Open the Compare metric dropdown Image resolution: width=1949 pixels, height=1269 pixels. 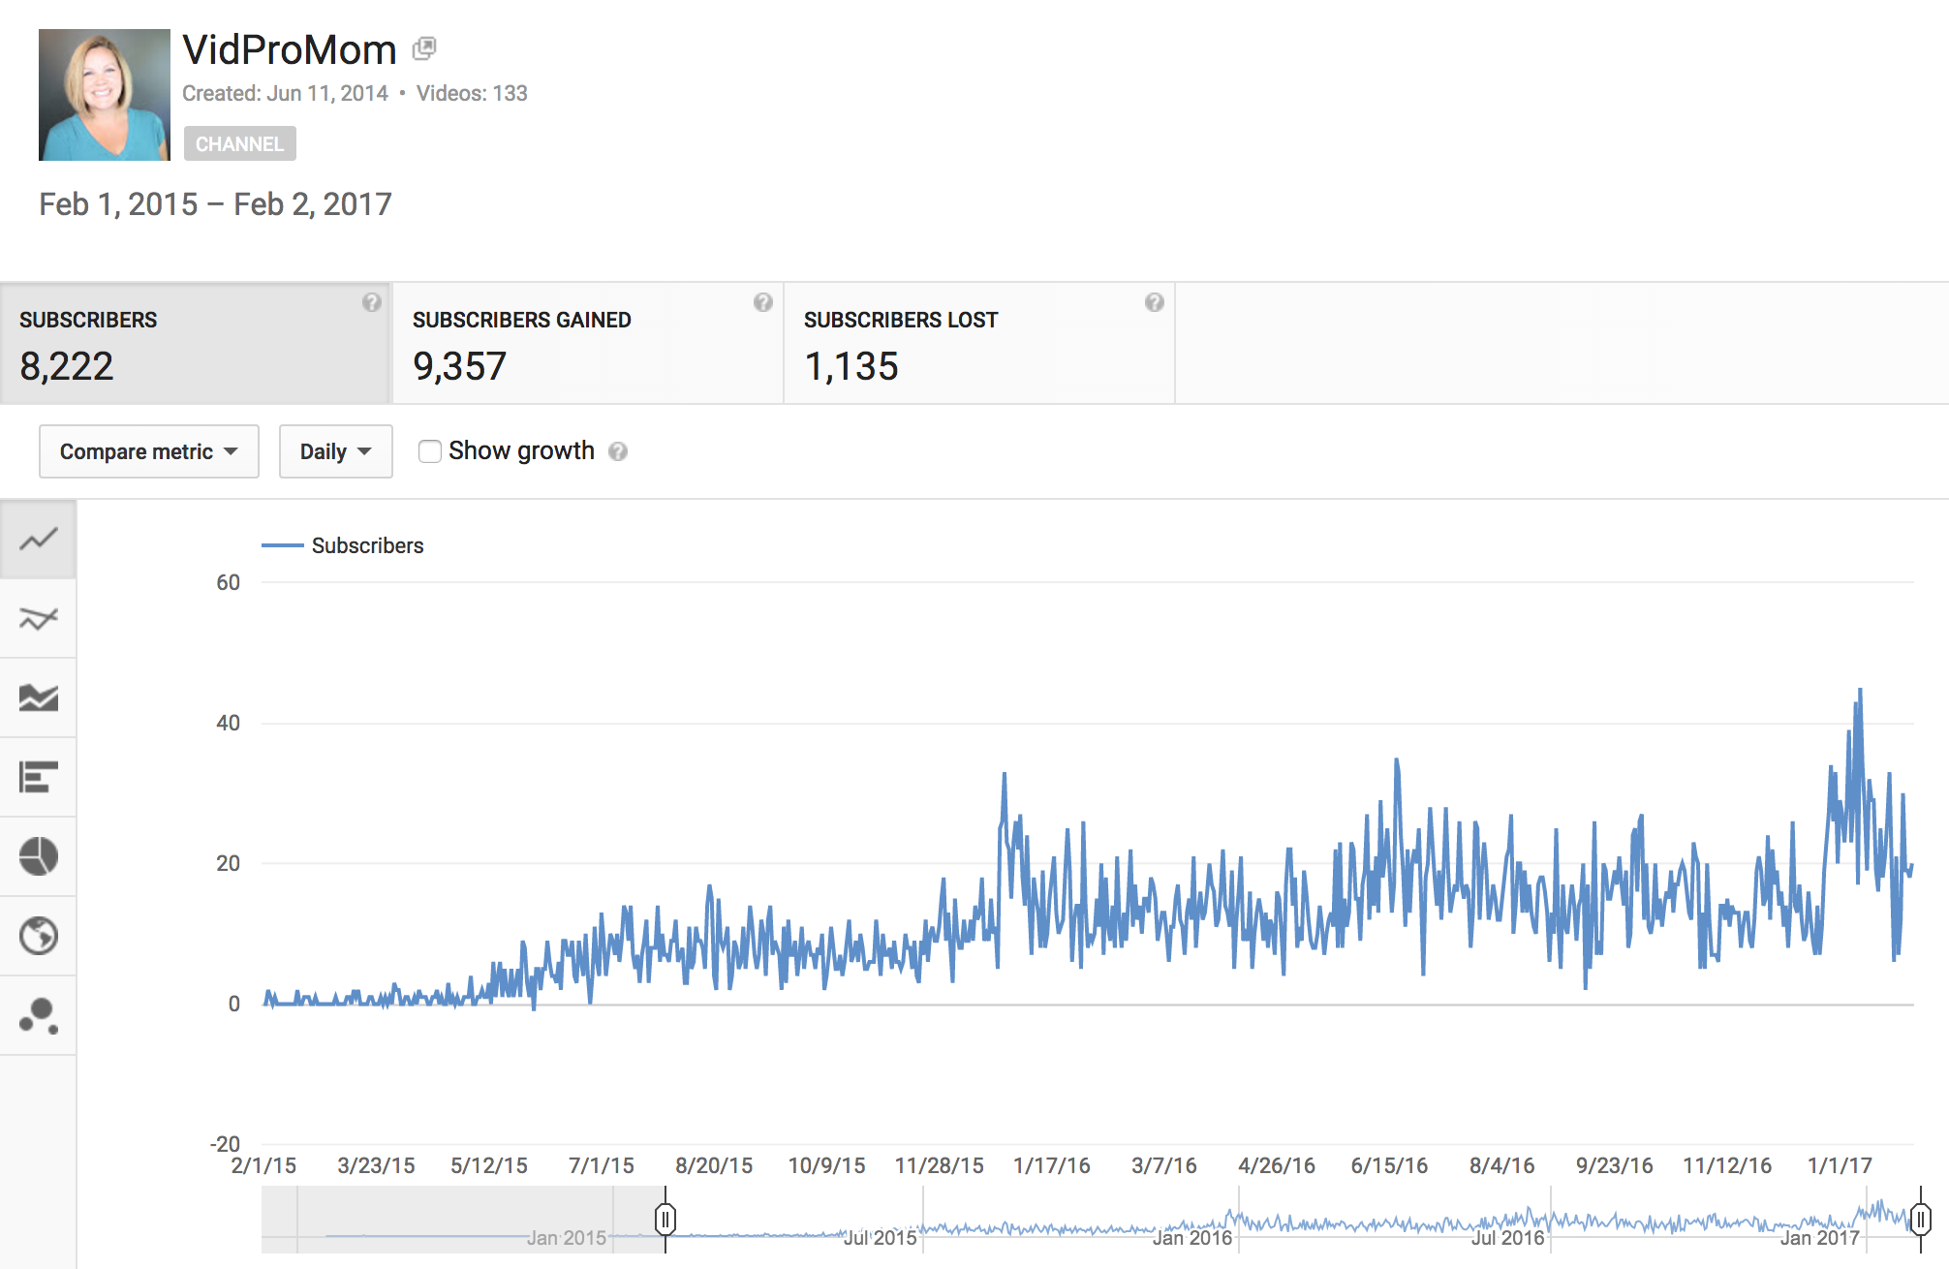149,451
